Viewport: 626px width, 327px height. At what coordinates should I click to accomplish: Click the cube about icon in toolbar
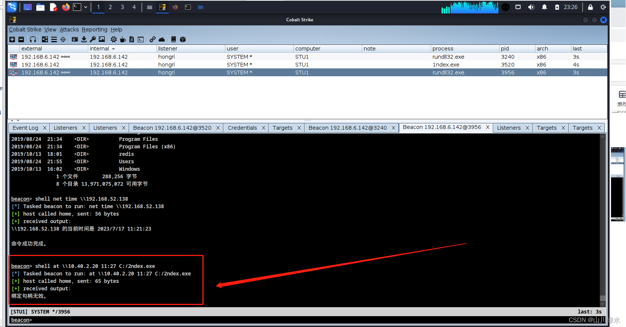point(183,39)
